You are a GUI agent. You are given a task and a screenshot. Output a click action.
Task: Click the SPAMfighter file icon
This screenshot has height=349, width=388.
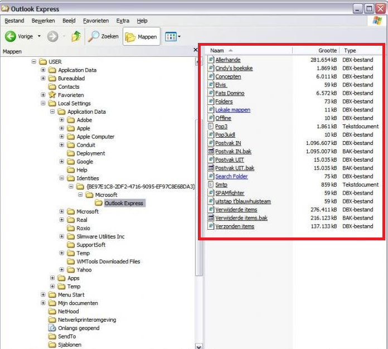tap(211, 193)
